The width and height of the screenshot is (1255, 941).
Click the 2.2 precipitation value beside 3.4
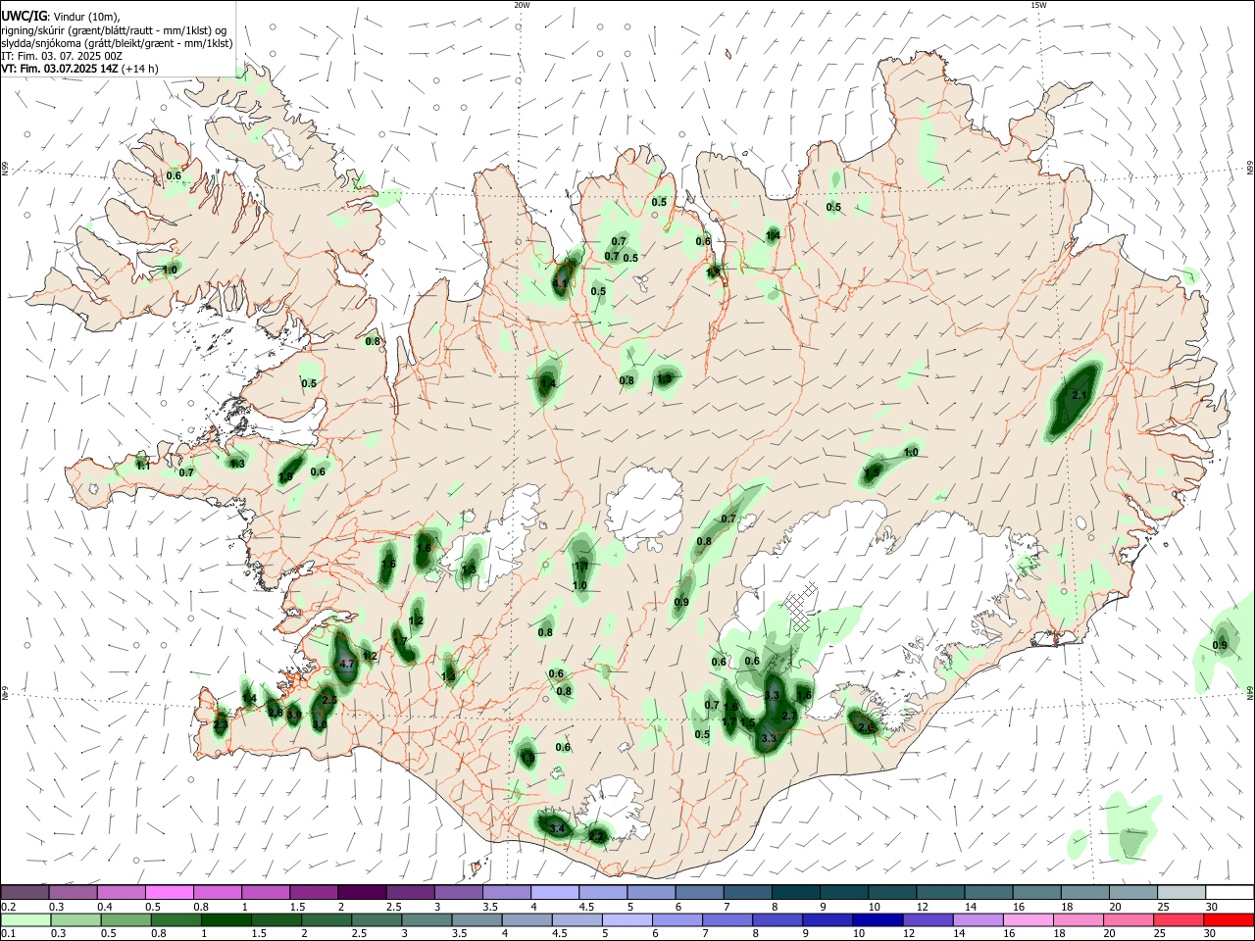click(596, 836)
